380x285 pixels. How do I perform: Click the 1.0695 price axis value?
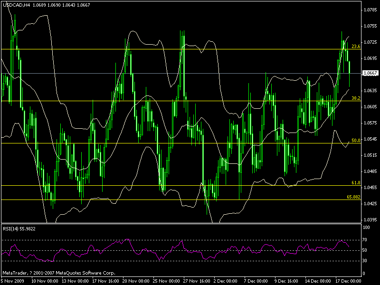click(x=370, y=58)
